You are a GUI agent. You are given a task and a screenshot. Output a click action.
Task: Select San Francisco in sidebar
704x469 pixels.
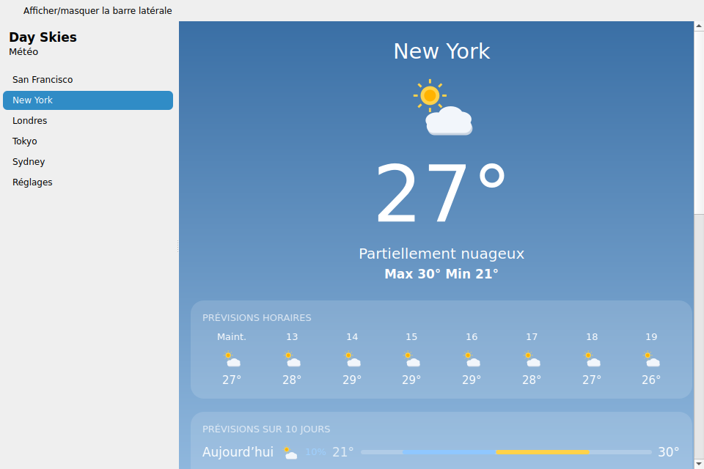[88, 79]
